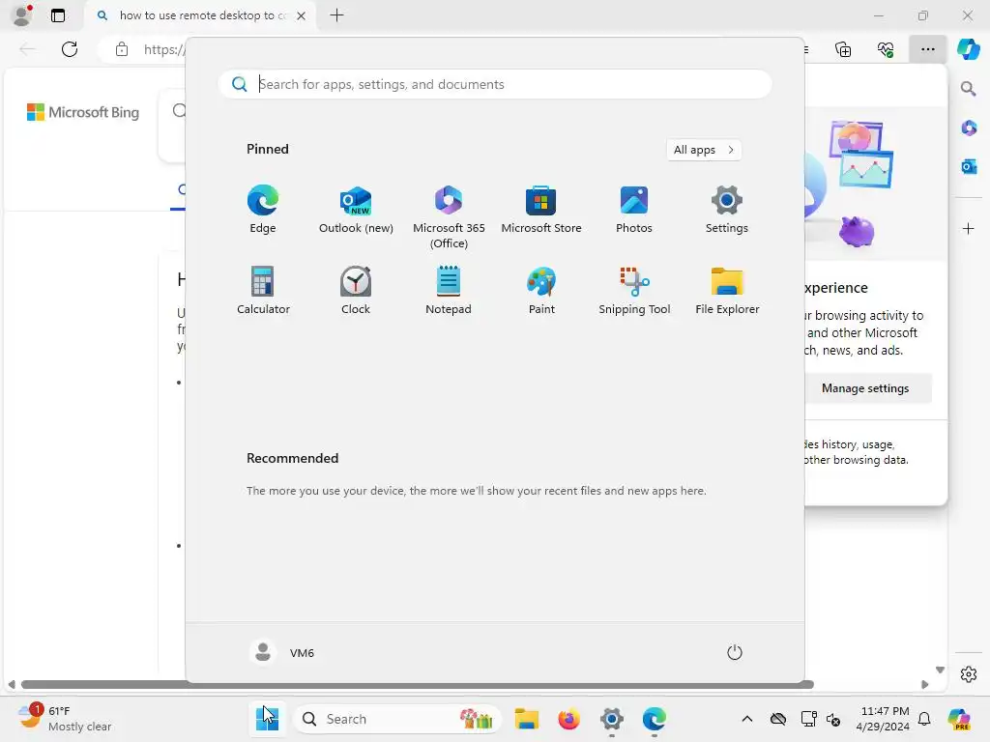Click Edge sidebar search icon
This screenshot has height=742, width=990.
point(968,88)
